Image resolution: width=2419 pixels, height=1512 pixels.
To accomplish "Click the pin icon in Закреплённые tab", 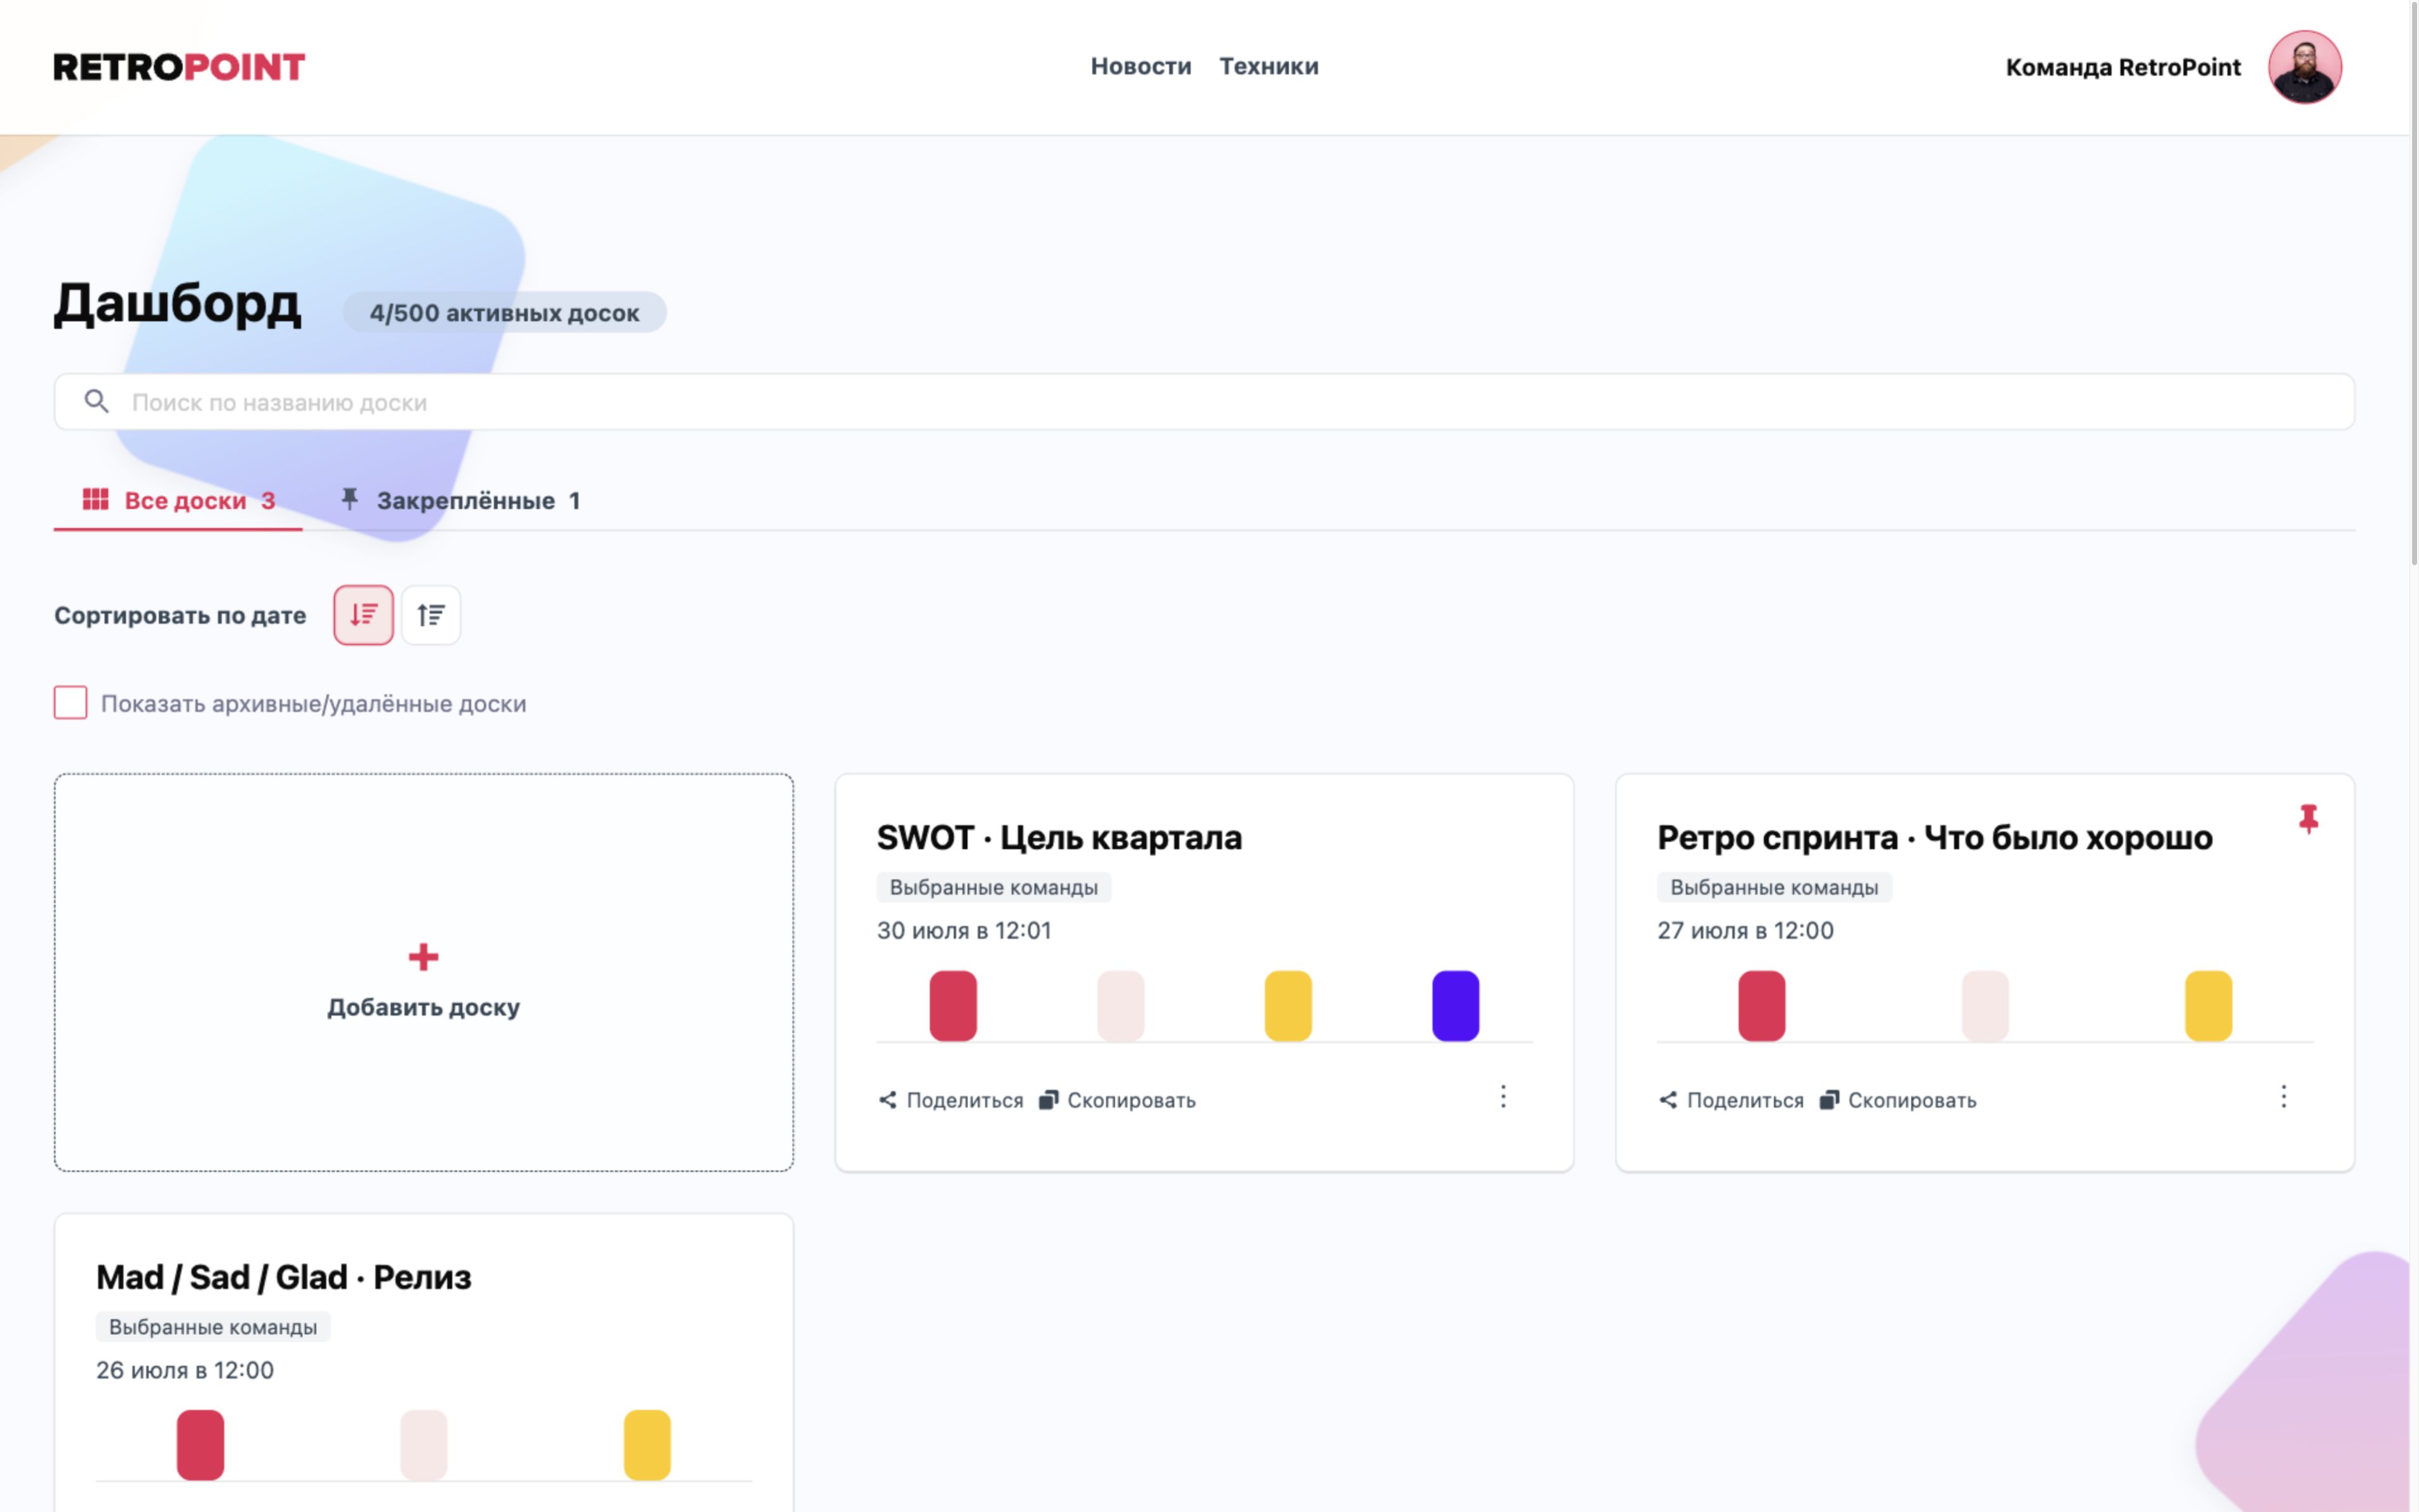I will 349,499.
